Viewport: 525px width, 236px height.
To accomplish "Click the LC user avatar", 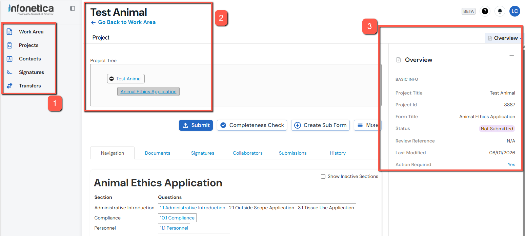I will (x=514, y=11).
